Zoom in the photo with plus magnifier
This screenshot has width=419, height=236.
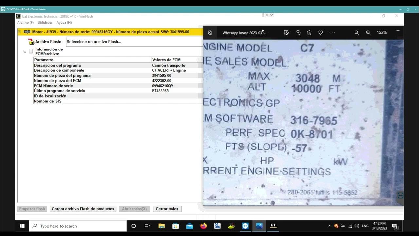pos(368,33)
